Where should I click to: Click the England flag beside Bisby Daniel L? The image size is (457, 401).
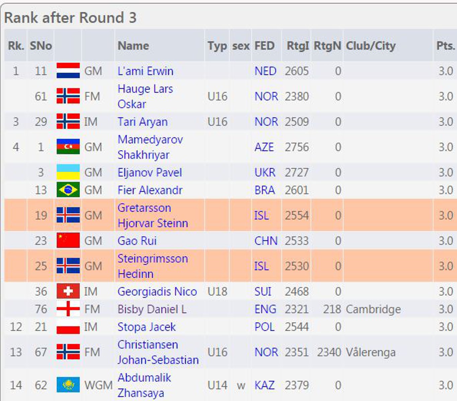(x=68, y=309)
